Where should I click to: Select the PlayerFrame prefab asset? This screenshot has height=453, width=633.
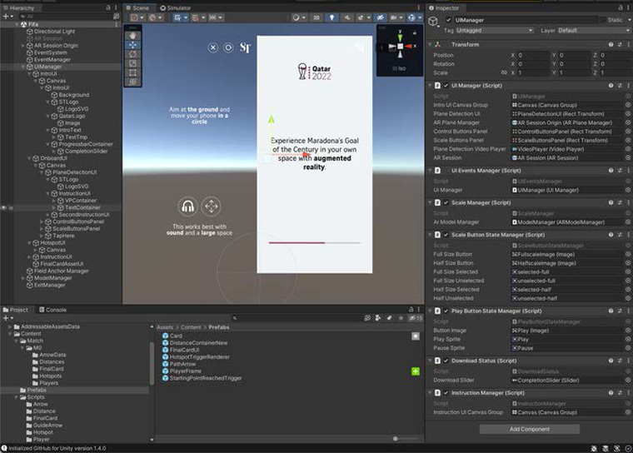182,371
